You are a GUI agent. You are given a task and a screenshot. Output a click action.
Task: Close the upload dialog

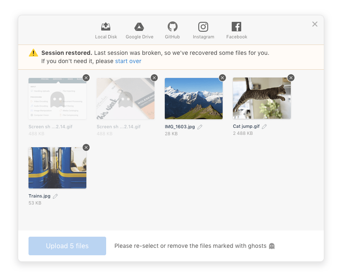tap(315, 24)
